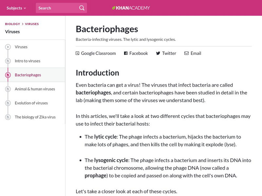Click the Google Classroom share icon
Screen dimensions: 262x196
tap(78, 53)
